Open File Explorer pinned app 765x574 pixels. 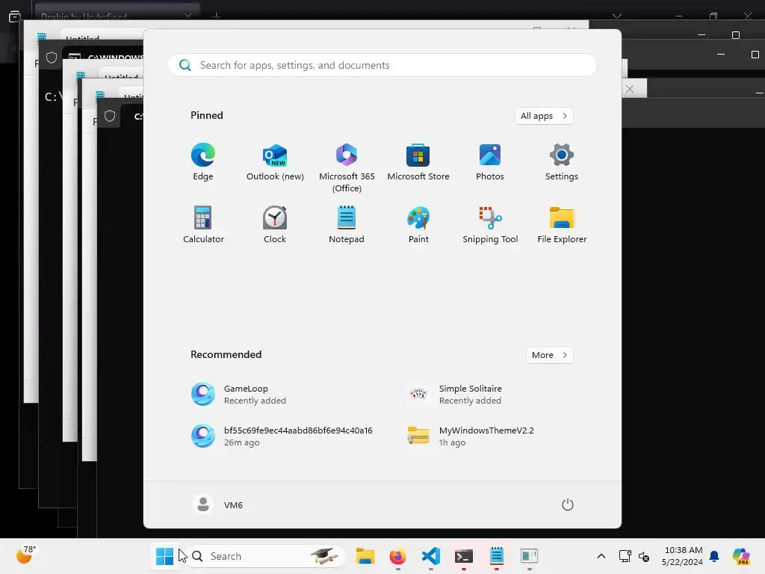click(x=562, y=224)
